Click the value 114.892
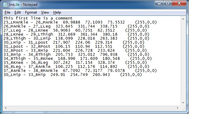 pyautogui.click(x=109, y=67)
